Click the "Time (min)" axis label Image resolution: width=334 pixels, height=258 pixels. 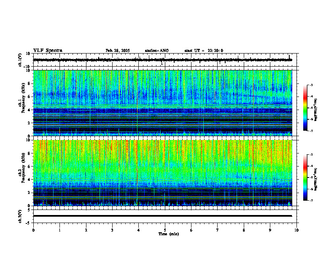point(169,234)
